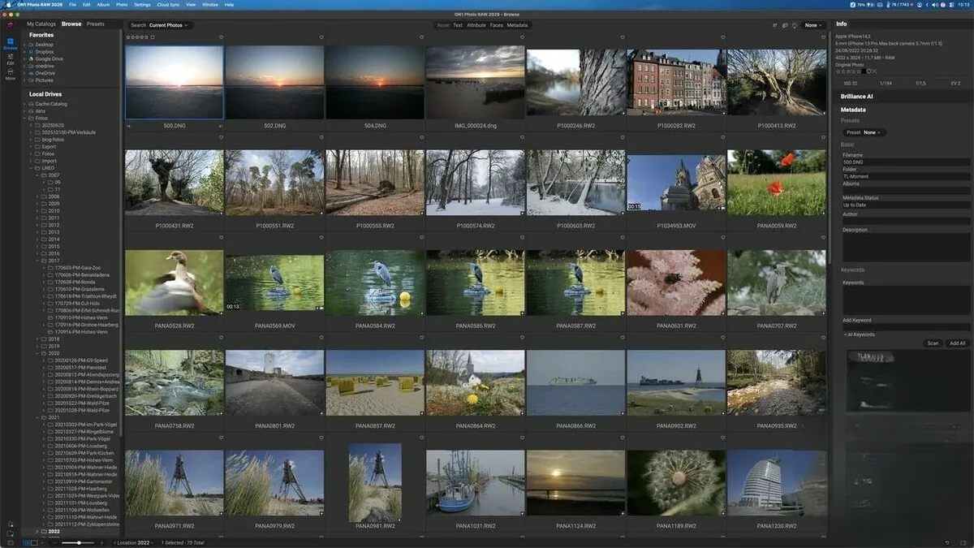Screen dimensions: 974x548
Task: Click the Add All button in AI Keywords
Action: (957, 343)
